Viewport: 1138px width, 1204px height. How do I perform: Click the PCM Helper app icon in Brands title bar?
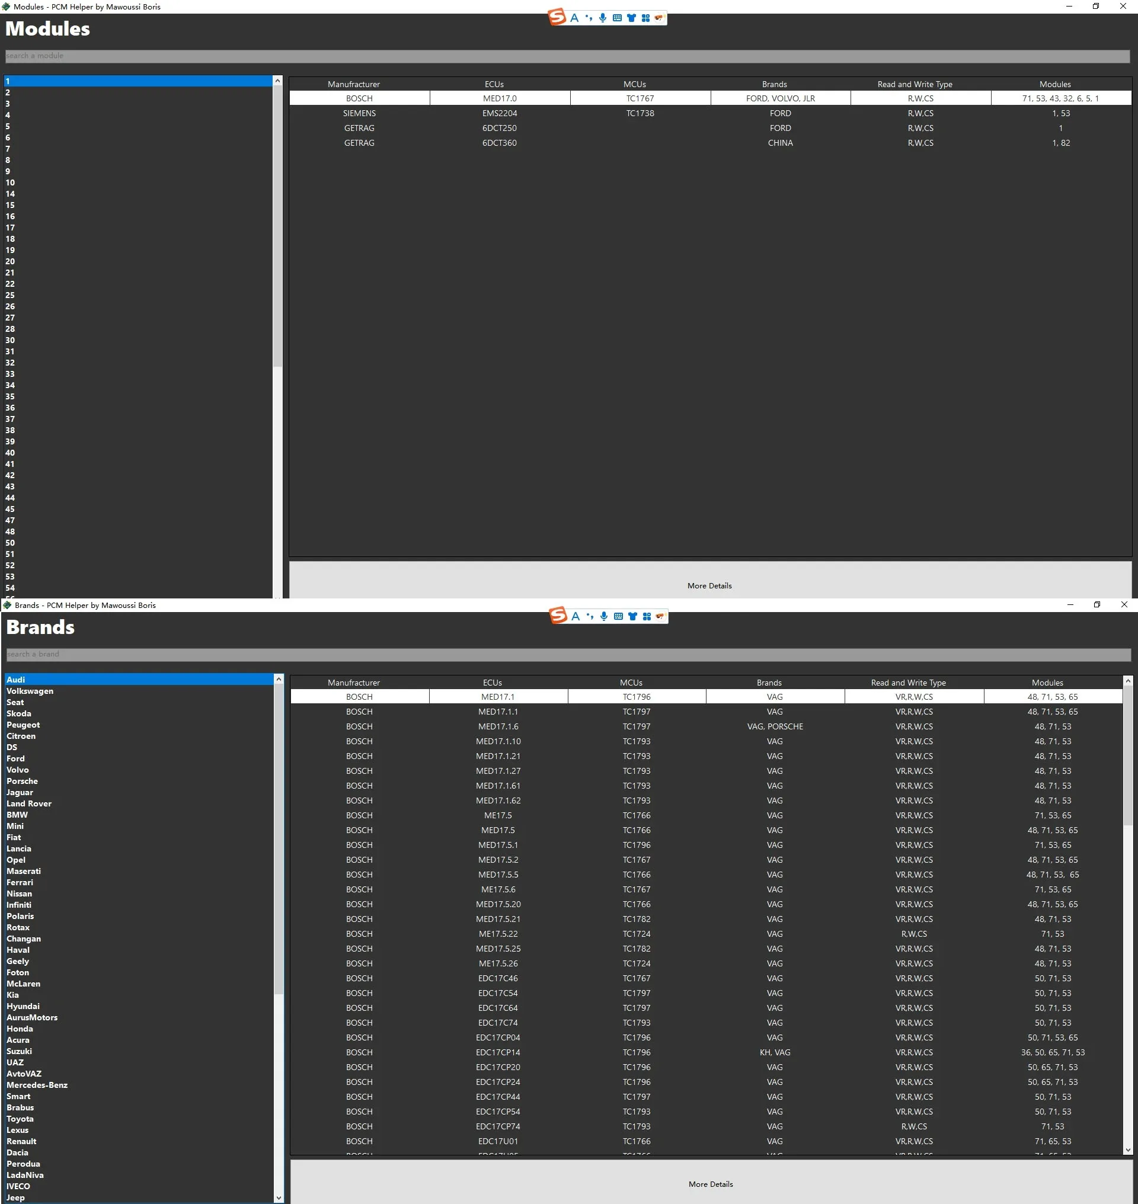pyautogui.click(x=7, y=606)
